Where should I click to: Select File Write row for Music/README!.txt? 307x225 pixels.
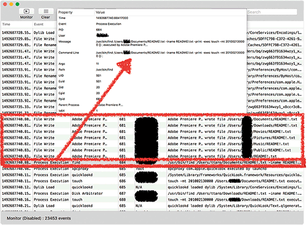click(152, 144)
